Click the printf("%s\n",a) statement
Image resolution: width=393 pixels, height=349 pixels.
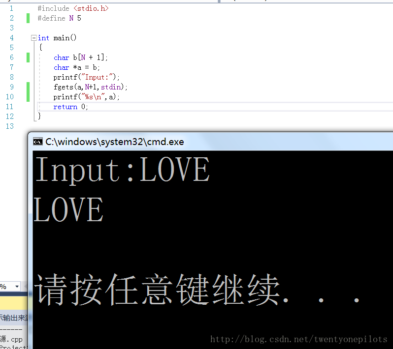point(87,97)
